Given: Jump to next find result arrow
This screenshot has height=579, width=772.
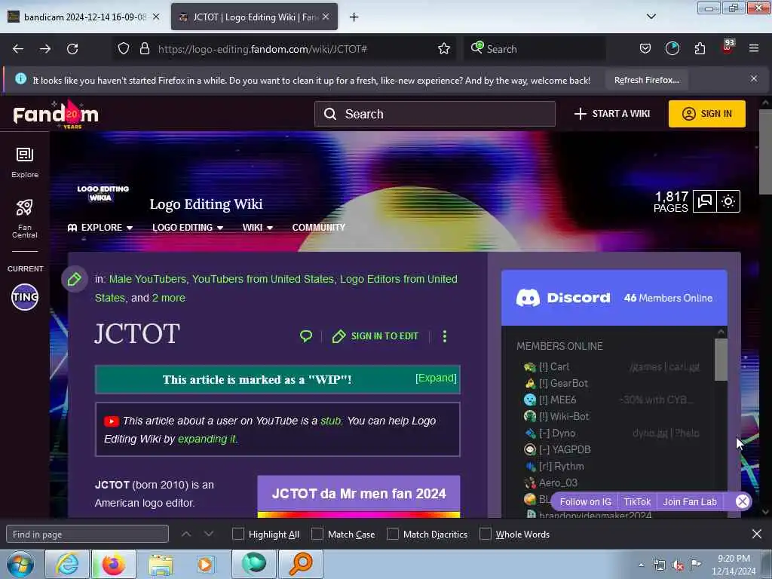Looking at the screenshot, I should coord(209,534).
